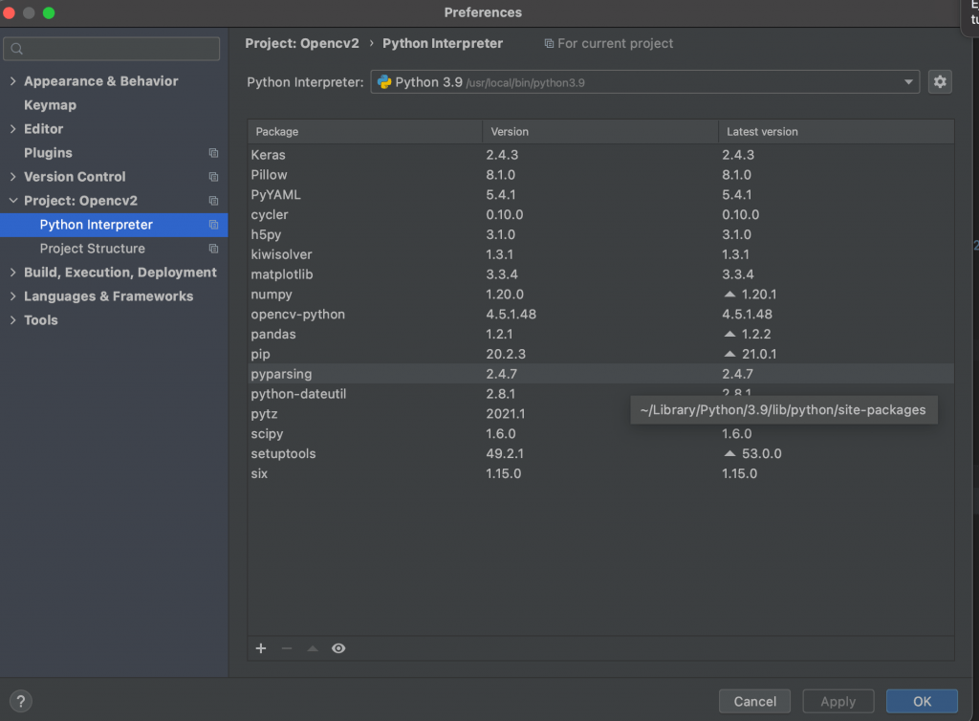Select Keymap in the settings sidebar
The width and height of the screenshot is (979, 721).
(x=50, y=105)
